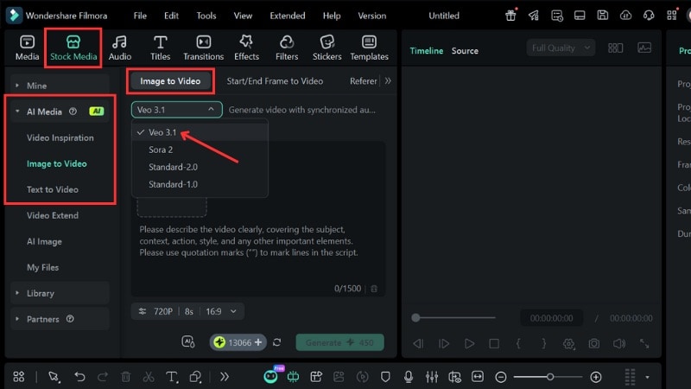The height and width of the screenshot is (389, 691).
Task: Open the Veo 3.1 model dropdown
Action: [x=176, y=110]
